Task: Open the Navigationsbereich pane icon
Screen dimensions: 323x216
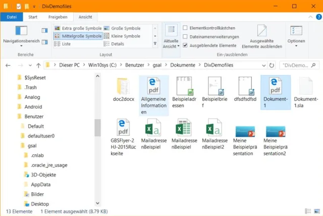Action: 21,31
